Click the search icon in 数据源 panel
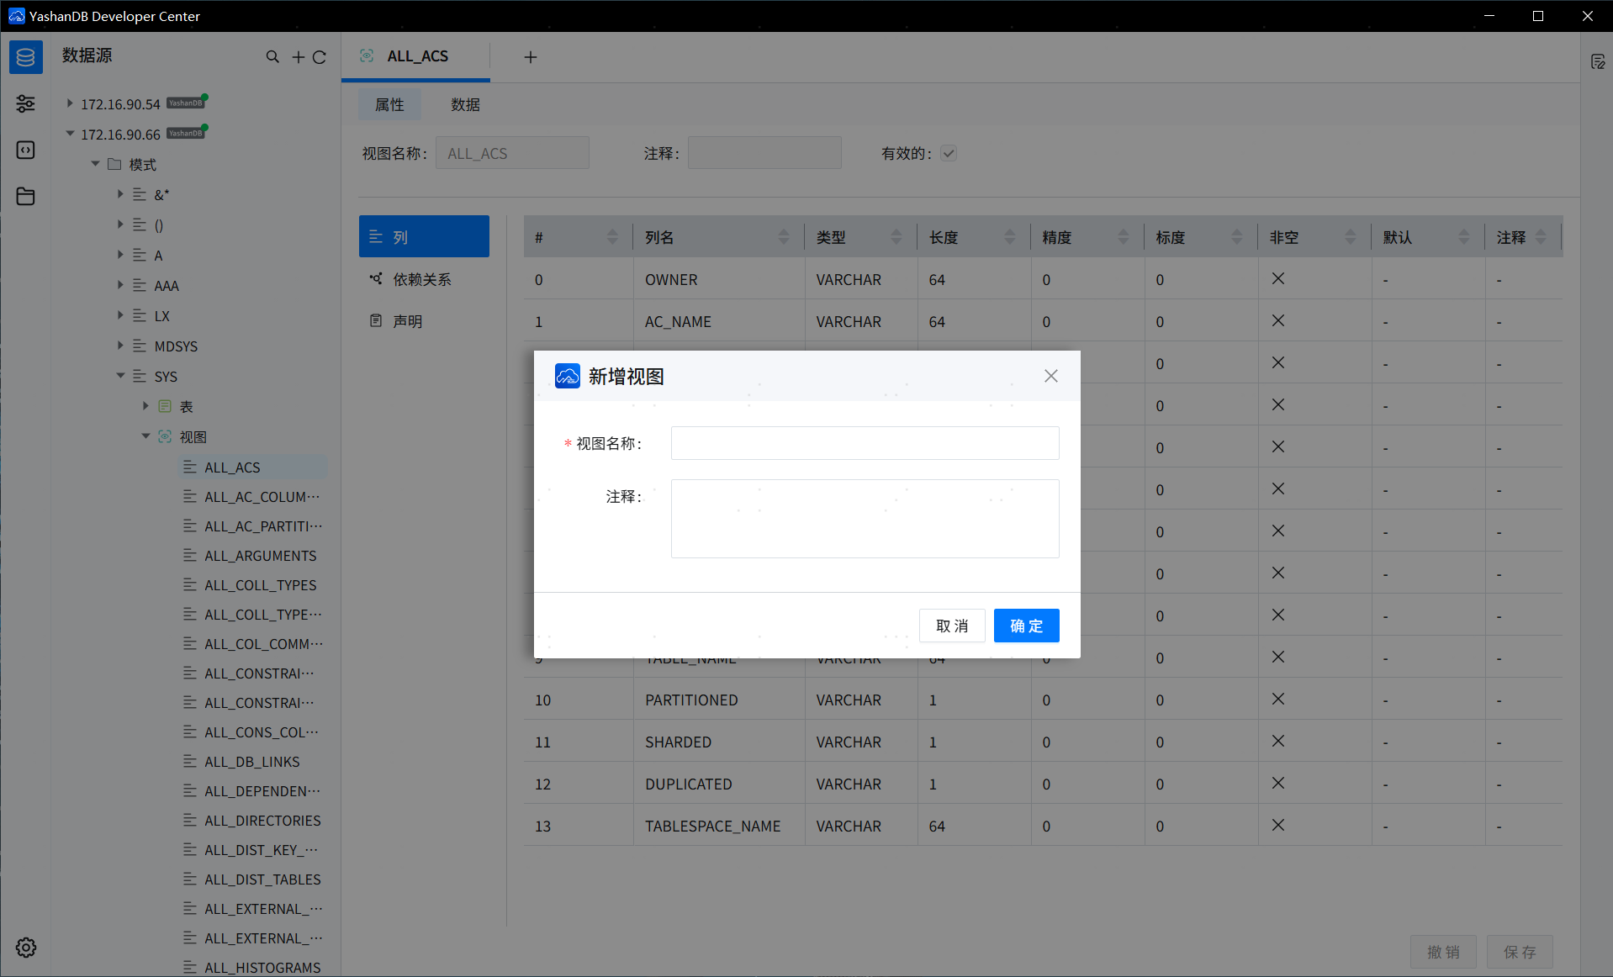The width and height of the screenshot is (1613, 977). (272, 56)
